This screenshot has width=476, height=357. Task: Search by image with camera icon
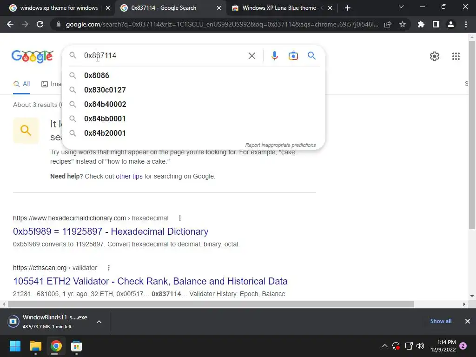293,56
